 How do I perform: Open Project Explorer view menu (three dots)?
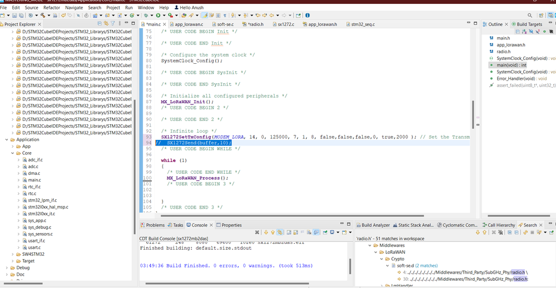(x=120, y=24)
